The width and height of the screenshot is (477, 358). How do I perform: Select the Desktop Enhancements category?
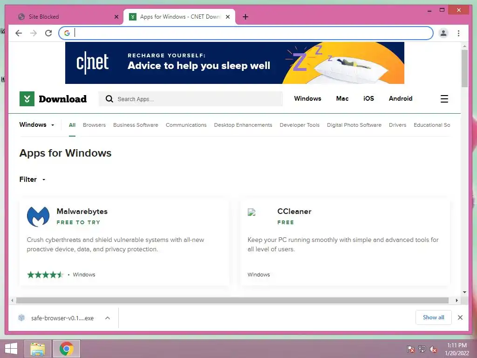tap(243, 125)
